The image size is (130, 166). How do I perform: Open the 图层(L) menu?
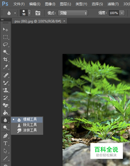click(x=65, y=4)
